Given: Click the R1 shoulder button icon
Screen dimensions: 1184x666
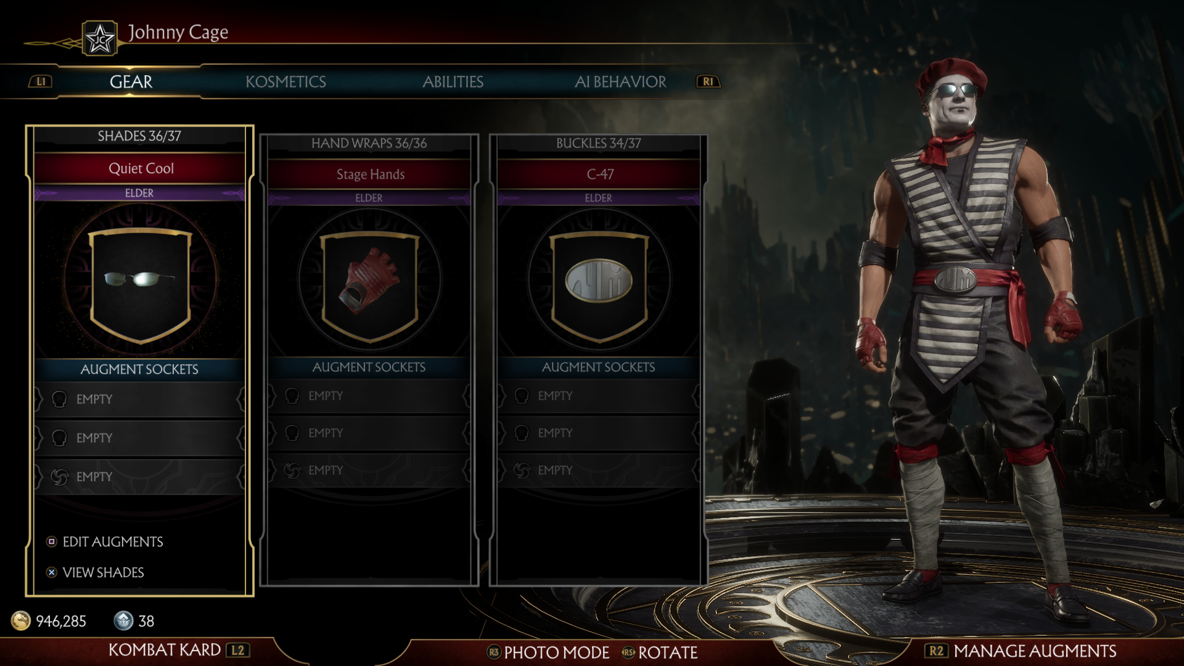Looking at the screenshot, I should 708,81.
